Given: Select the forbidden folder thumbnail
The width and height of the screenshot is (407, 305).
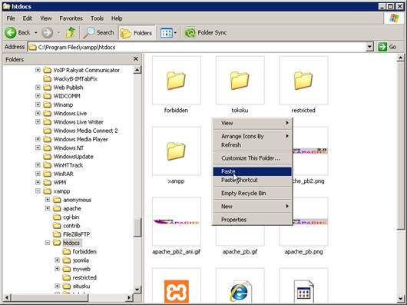Looking at the screenshot, I should coord(177,81).
